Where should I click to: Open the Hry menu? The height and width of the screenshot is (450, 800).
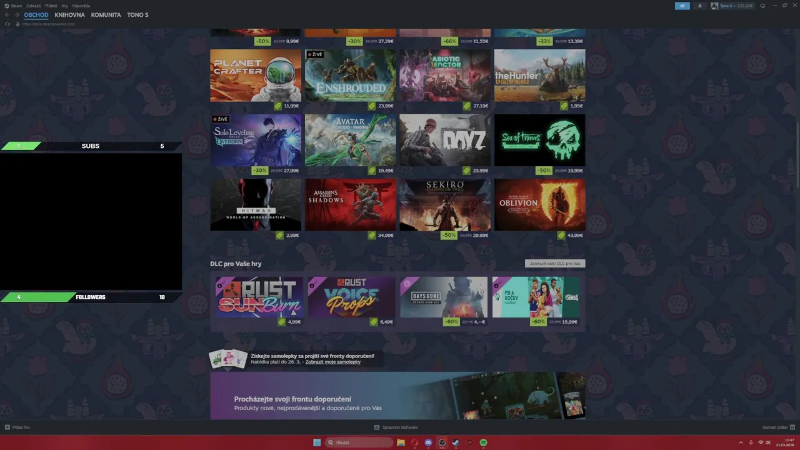64,6
